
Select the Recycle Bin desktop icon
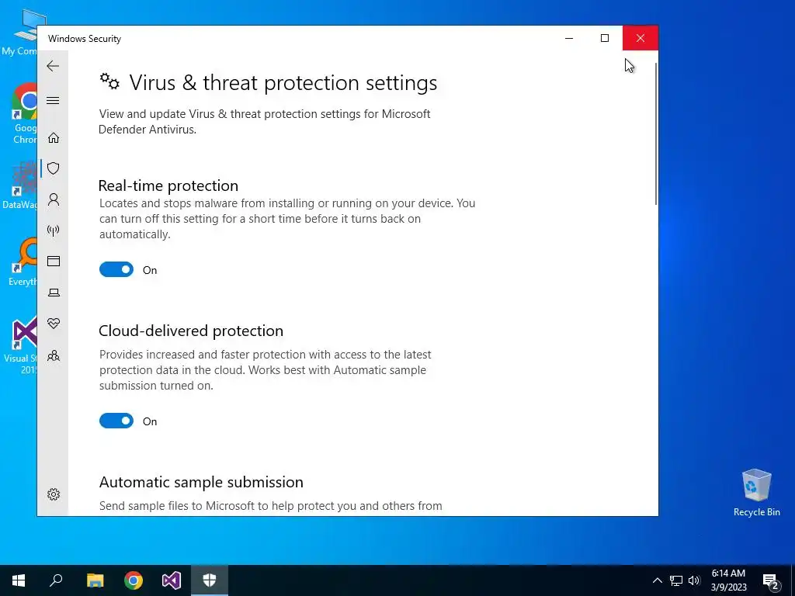click(756, 493)
